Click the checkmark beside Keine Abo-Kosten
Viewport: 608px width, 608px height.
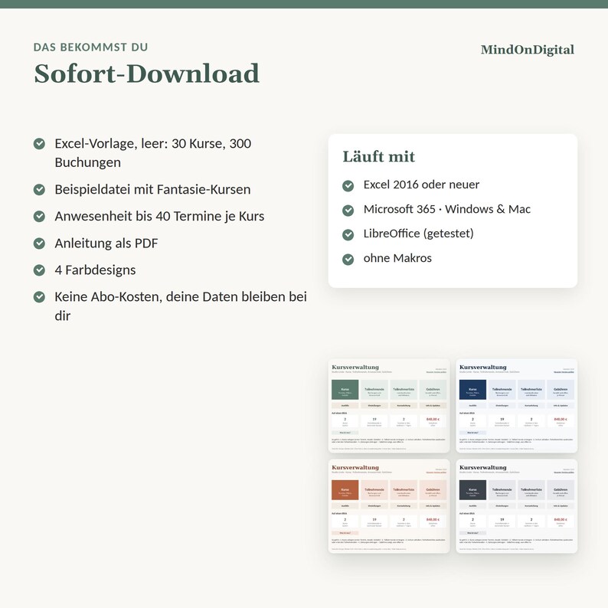pos(39,297)
